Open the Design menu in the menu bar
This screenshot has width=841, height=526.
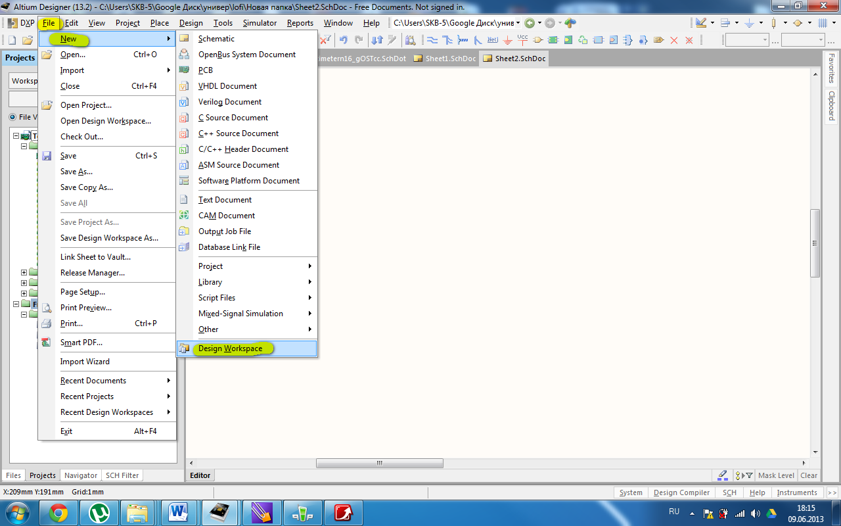pos(191,23)
